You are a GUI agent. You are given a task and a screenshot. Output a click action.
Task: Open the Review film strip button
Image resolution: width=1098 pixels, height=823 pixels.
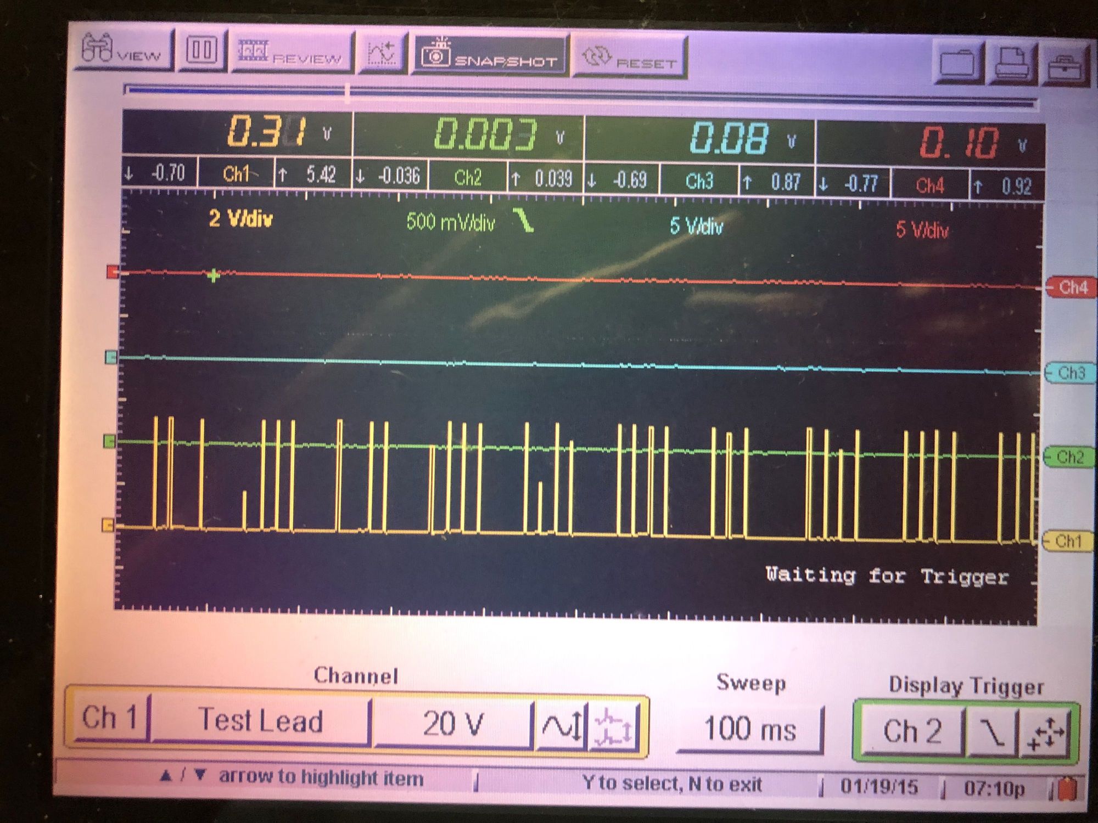291,53
